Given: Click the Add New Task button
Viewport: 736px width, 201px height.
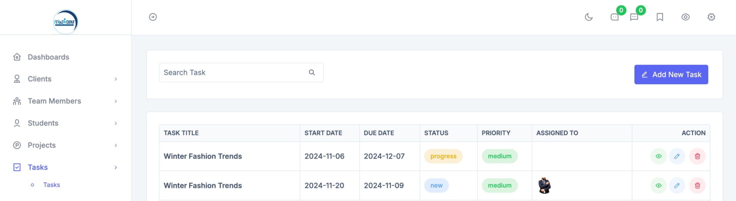Looking at the screenshot, I should (671, 75).
